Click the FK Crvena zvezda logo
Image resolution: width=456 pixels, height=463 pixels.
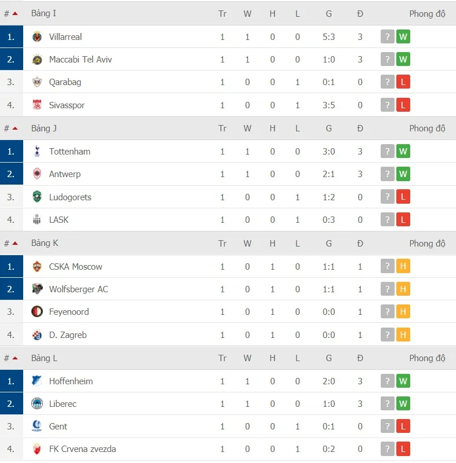38,449
